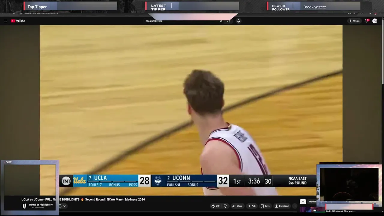This screenshot has width=384, height=216.
Task: Open House of Highlights channel name link
Action: pos(40,205)
